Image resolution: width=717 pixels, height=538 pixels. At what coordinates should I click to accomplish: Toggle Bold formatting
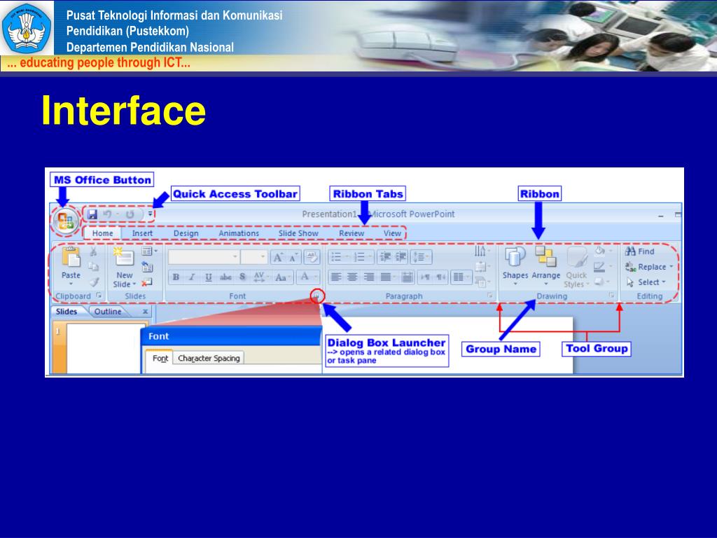(176, 277)
